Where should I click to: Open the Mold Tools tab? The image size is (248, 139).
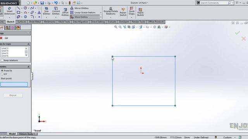coord(64,22)
